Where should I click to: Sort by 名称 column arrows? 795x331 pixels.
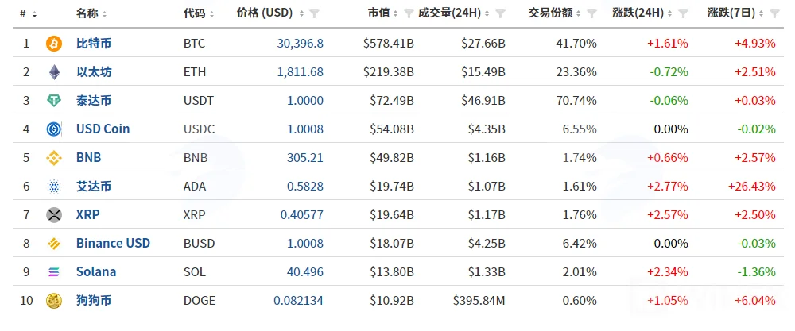click(x=104, y=14)
